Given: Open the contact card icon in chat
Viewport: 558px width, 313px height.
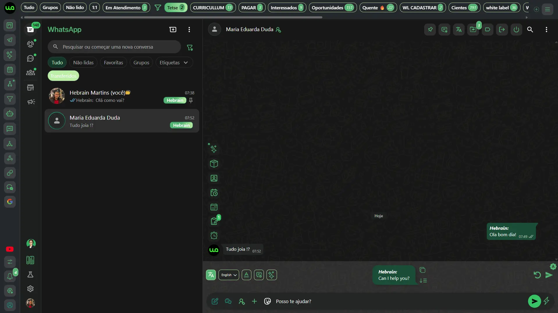Looking at the screenshot, I should click(x=214, y=178).
